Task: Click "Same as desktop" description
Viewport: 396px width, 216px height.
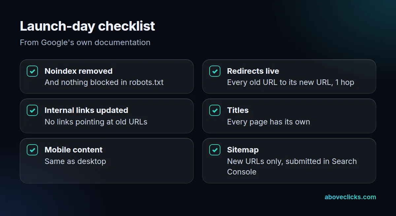Action: (75, 161)
